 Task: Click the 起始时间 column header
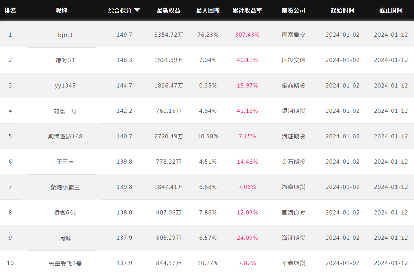(x=343, y=10)
